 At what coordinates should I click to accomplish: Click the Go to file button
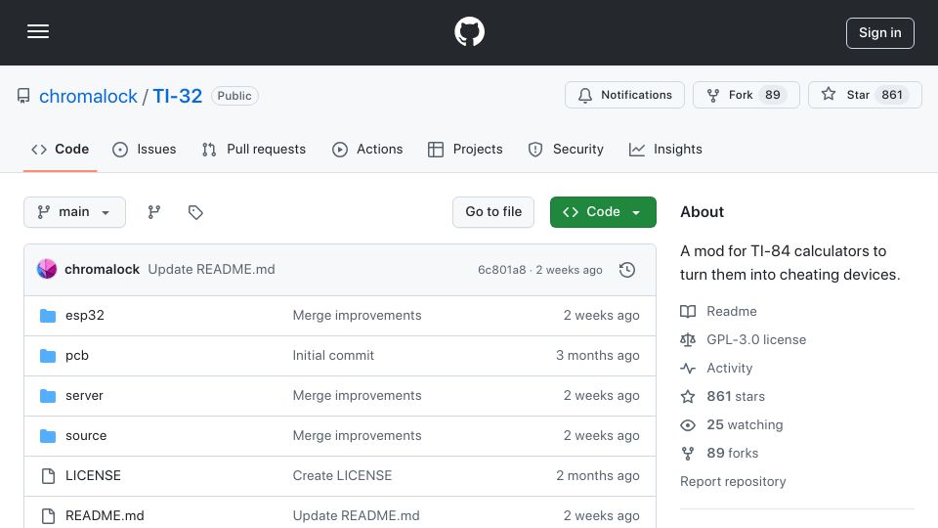pyautogui.click(x=493, y=212)
